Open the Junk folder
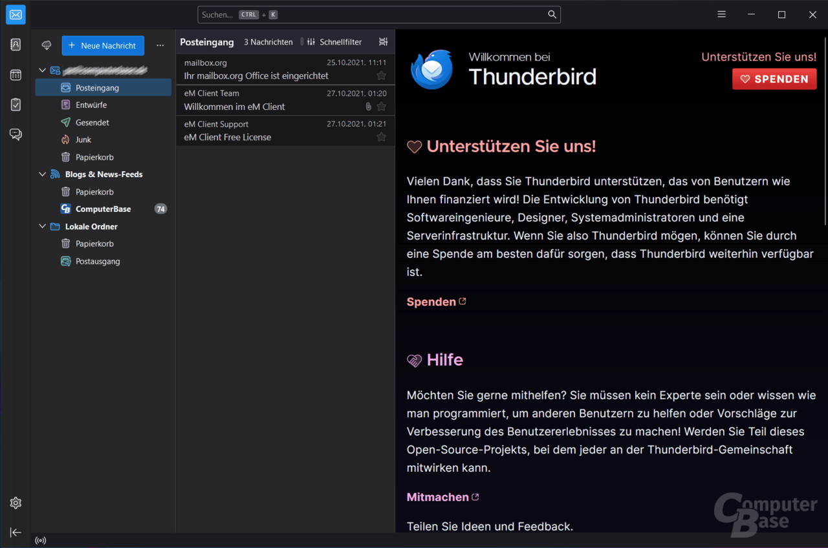 (x=103, y=140)
